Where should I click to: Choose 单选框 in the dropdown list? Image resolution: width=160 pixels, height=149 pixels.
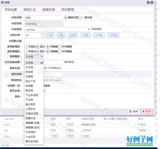tap(34, 90)
